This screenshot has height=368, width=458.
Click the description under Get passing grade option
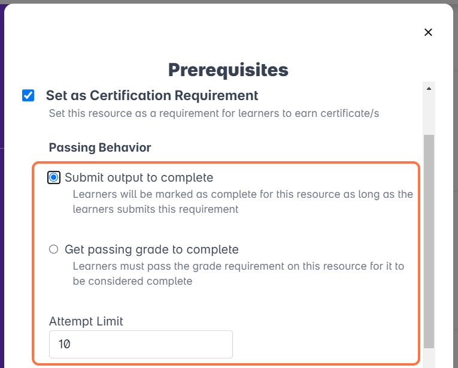(x=238, y=273)
